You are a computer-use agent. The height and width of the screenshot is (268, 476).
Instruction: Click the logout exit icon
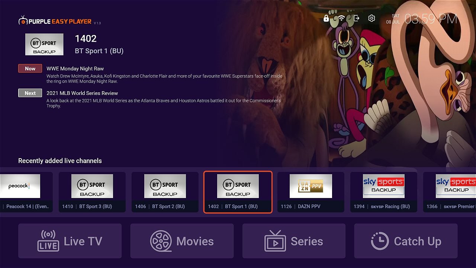pos(356,18)
